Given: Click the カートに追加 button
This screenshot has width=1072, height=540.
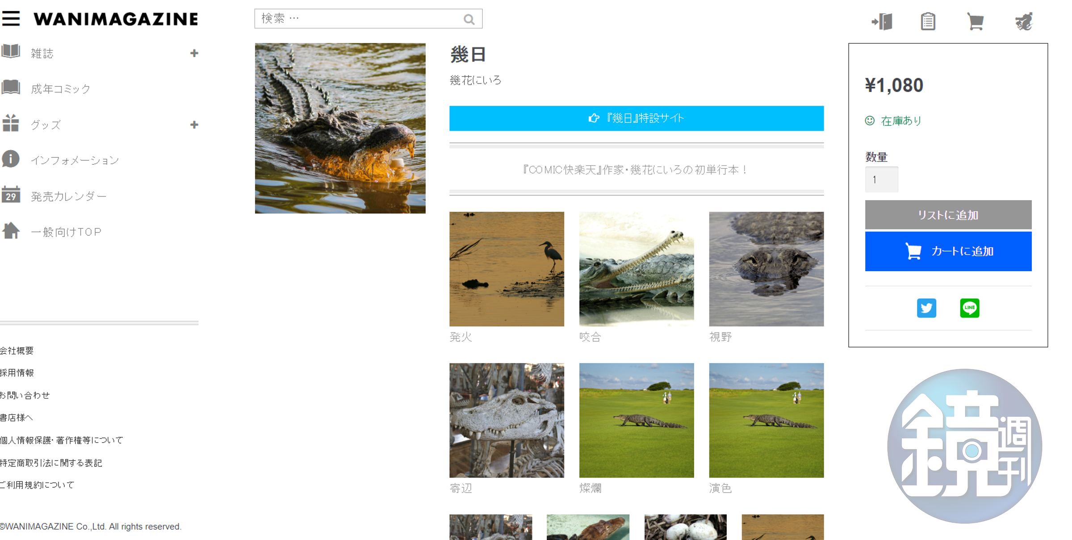Looking at the screenshot, I should [948, 251].
